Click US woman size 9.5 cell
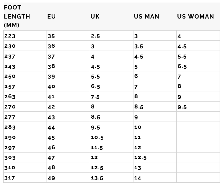Viewport: 224px width, 186px height. (182, 107)
